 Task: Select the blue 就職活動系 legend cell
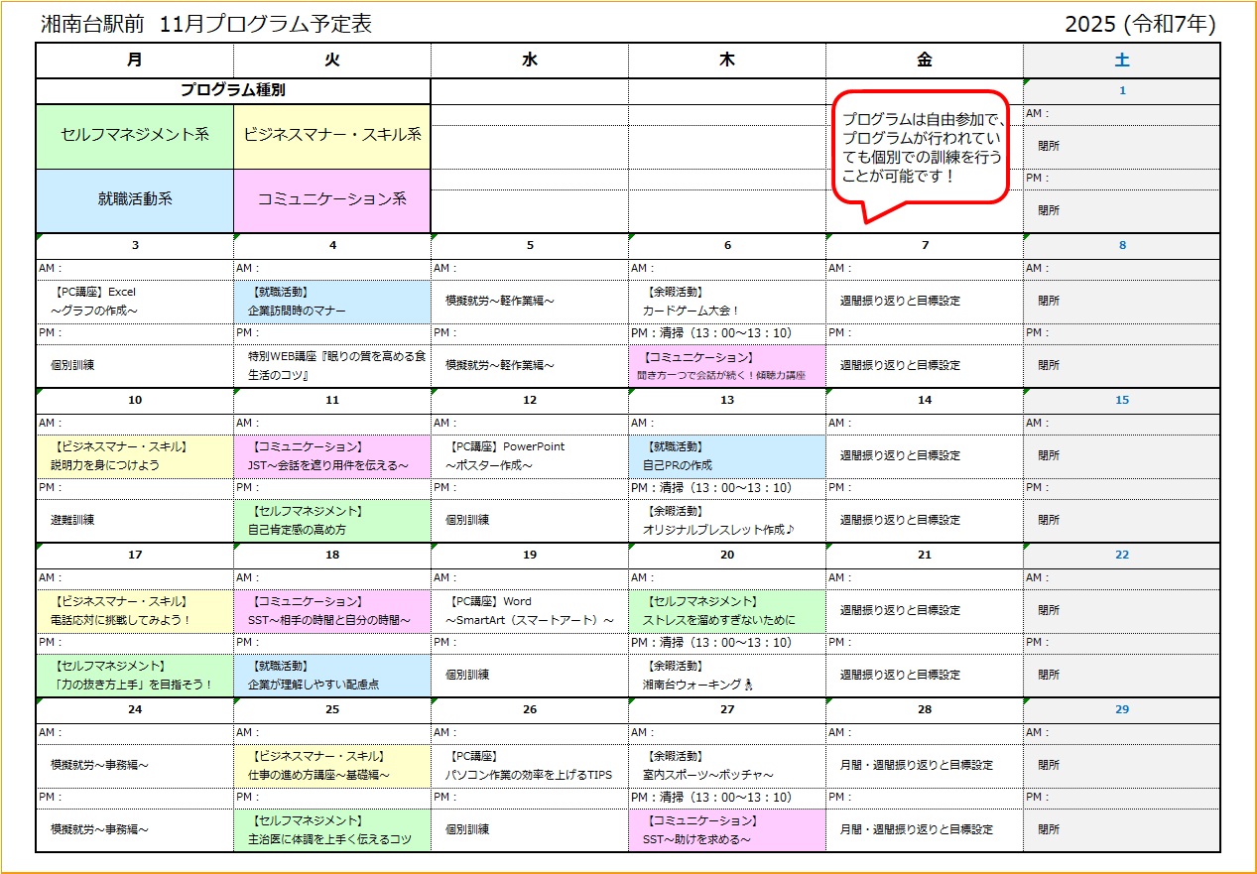tap(135, 199)
